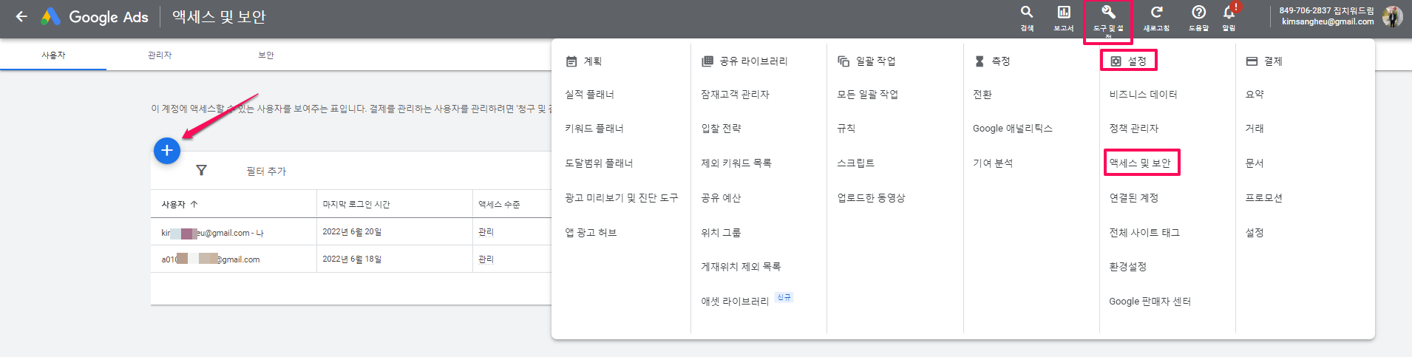The image size is (1412, 357).
Task: Open the 알림 notifications bell icon
Action: 1229,12
